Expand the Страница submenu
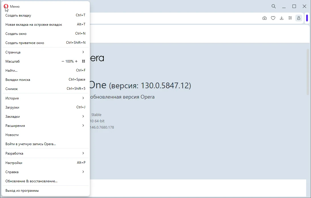The width and height of the screenshot is (311, 198). coord(46,52)
